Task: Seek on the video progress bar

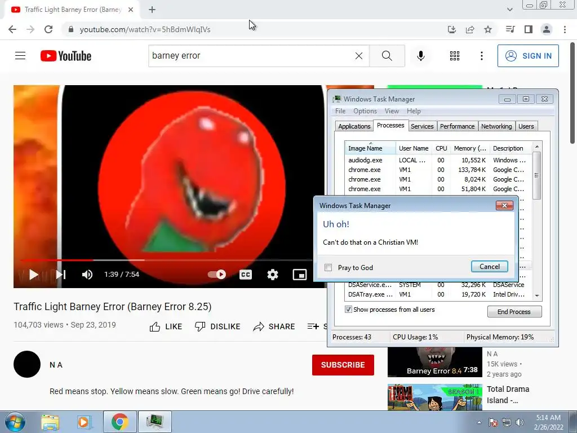Action: pyautogui.click(x=166, y=260)
